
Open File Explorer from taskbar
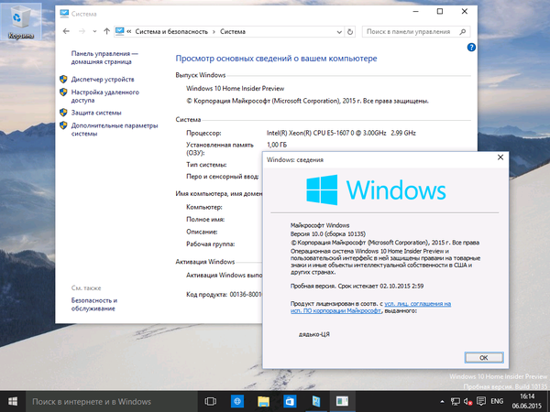pos(263,402)
